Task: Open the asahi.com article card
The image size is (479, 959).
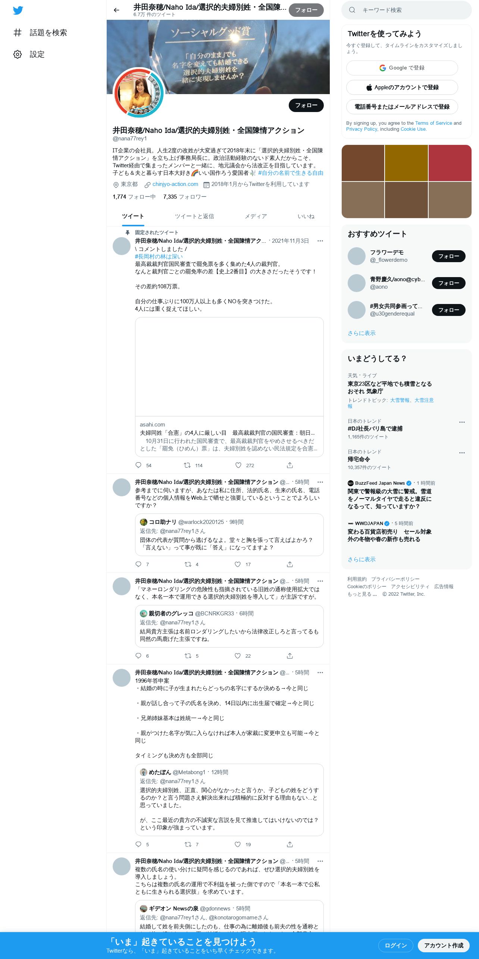Action: tap(229, 387)
